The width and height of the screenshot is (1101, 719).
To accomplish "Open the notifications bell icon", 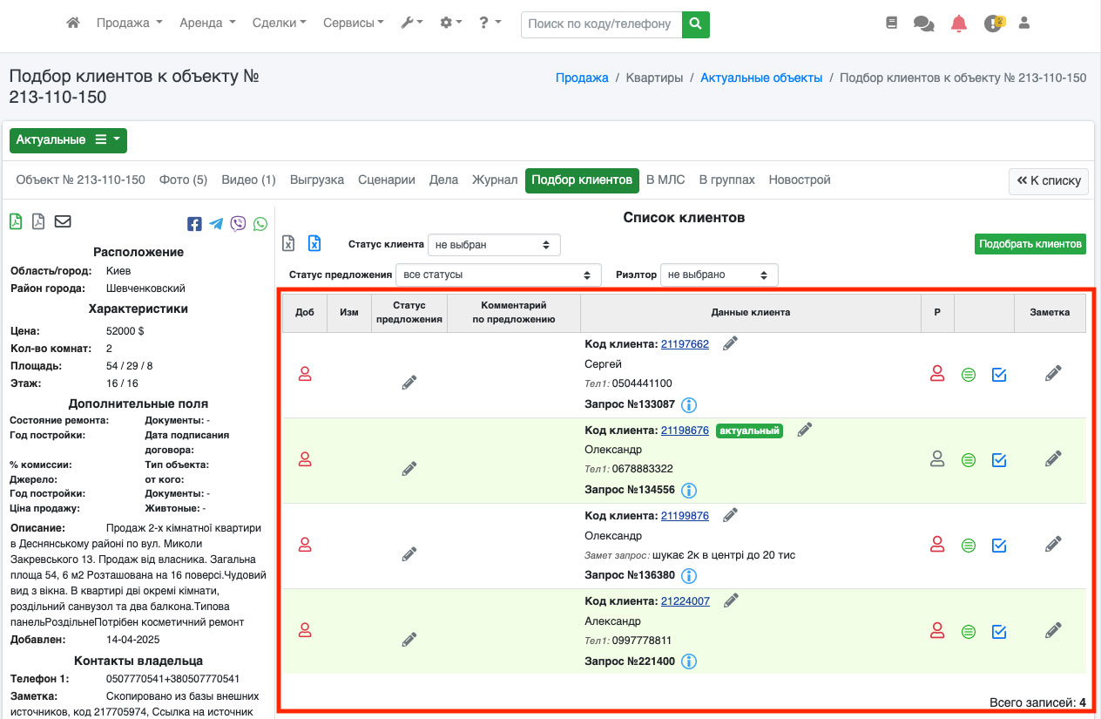I will coord(959,24).
